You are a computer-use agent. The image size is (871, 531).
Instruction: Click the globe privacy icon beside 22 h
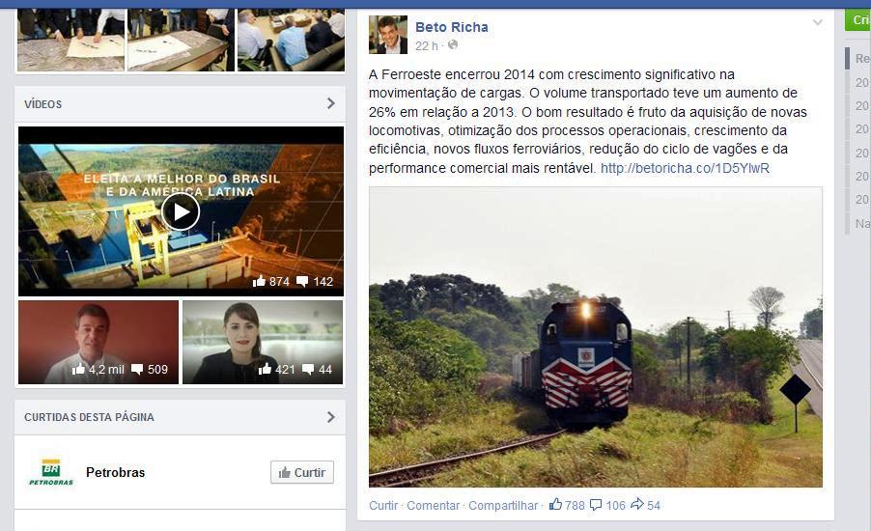(x=453, y=45)
